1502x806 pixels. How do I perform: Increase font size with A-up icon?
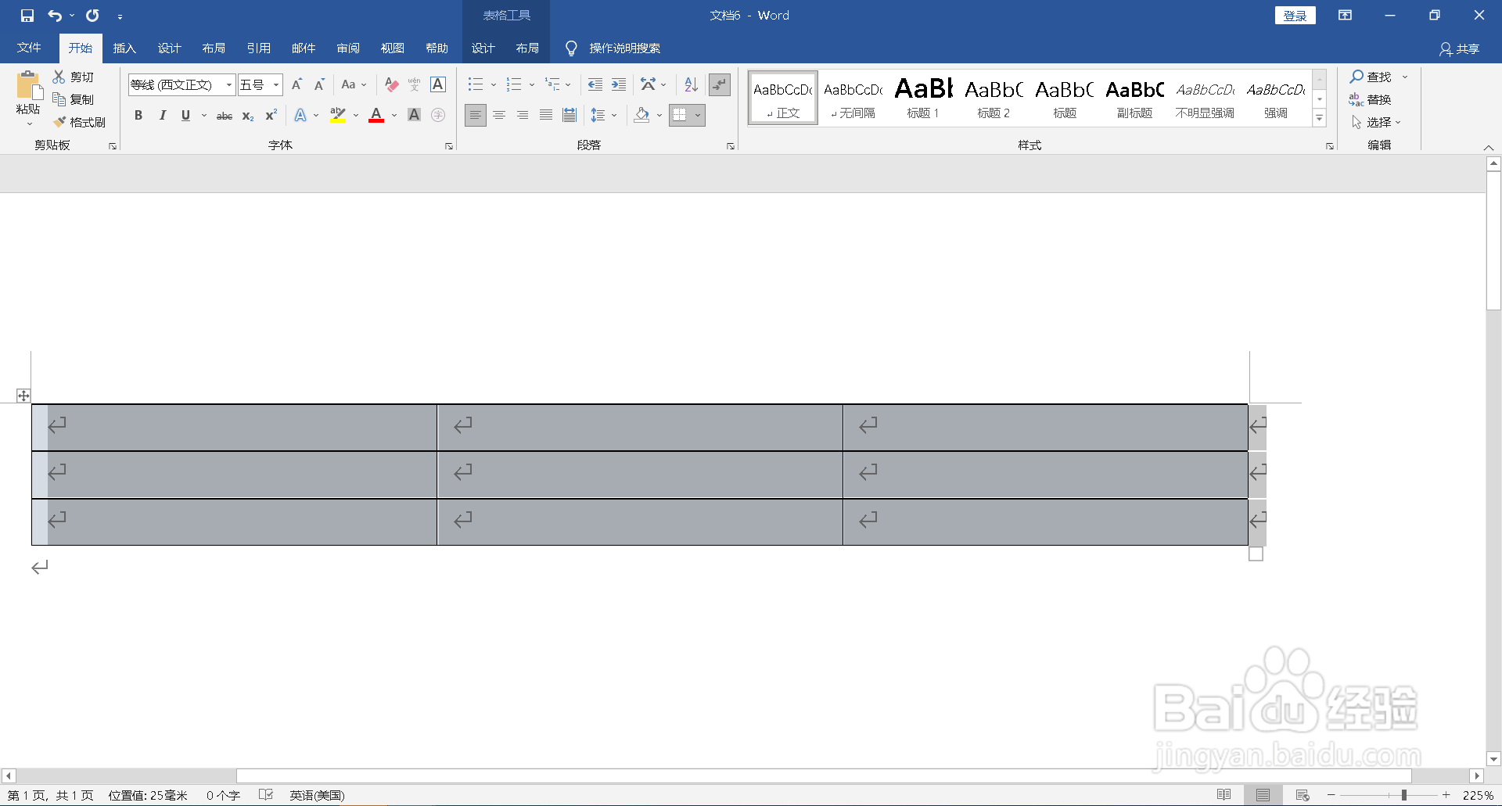tap(296, 84)
